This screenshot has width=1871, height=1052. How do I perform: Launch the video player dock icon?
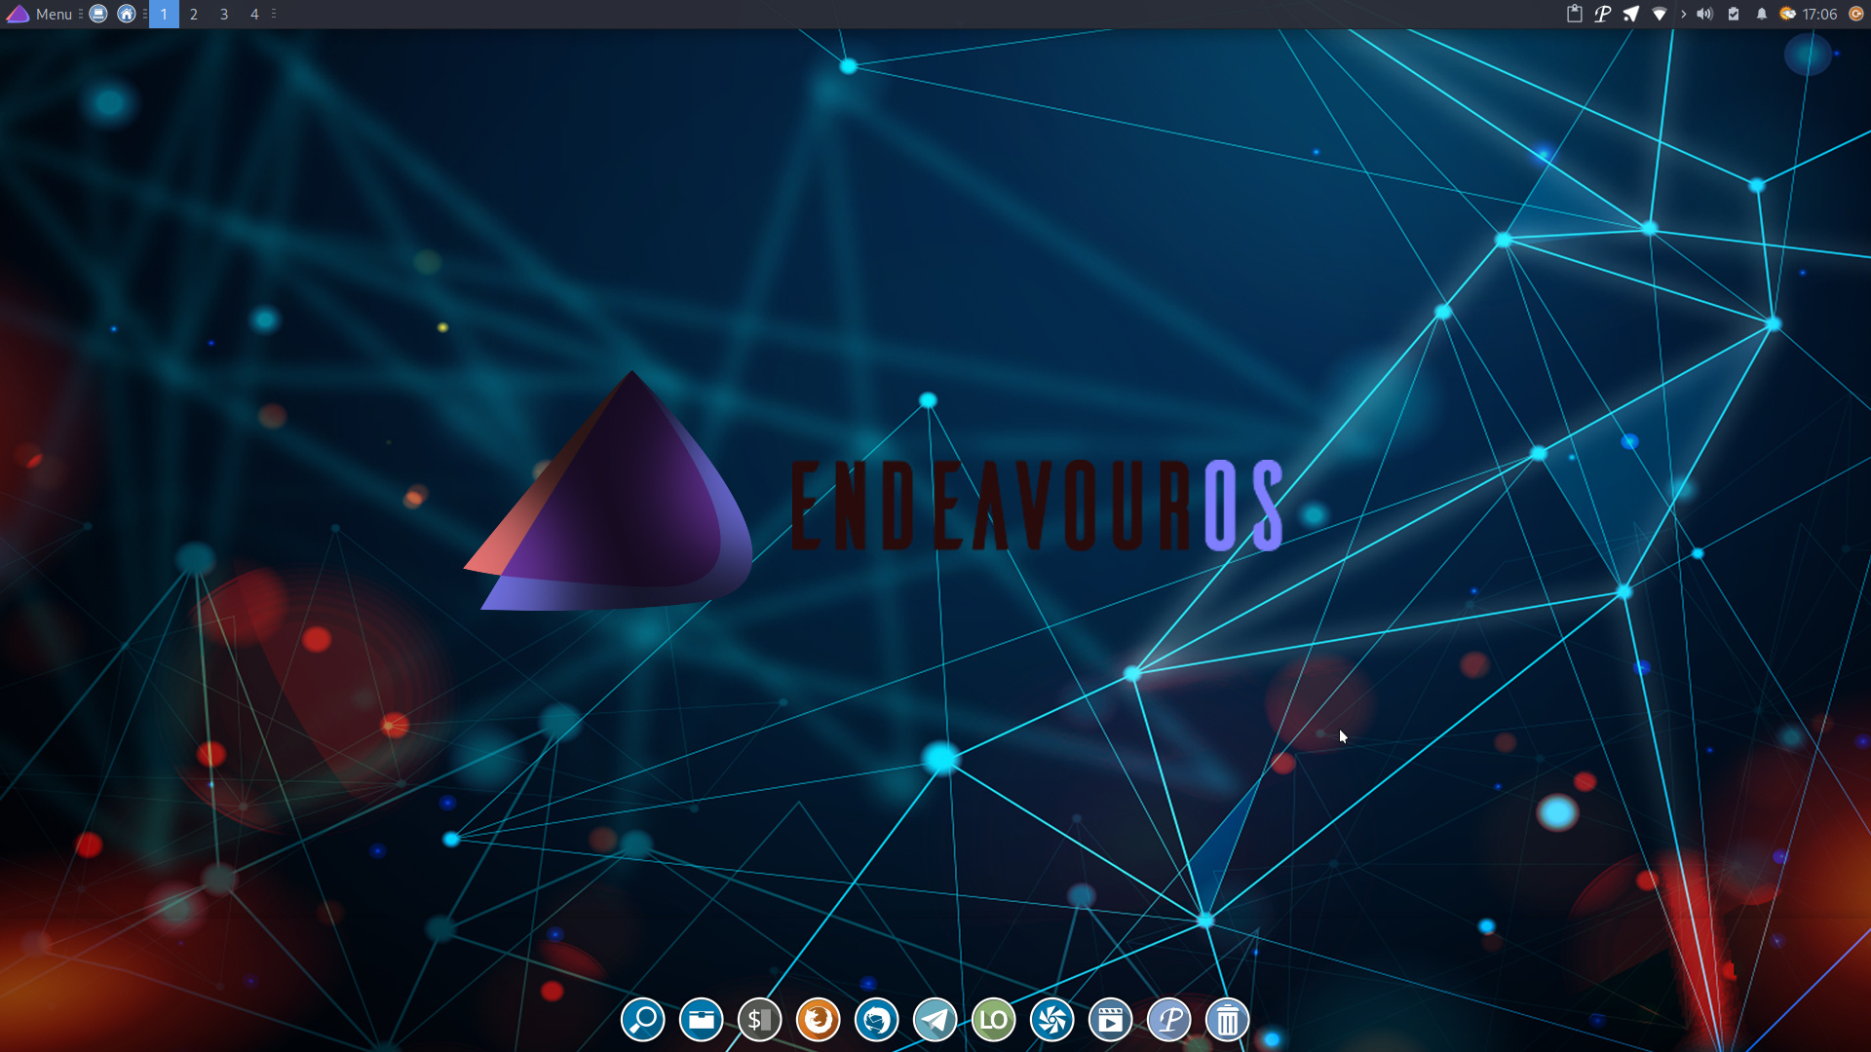1111,1020
